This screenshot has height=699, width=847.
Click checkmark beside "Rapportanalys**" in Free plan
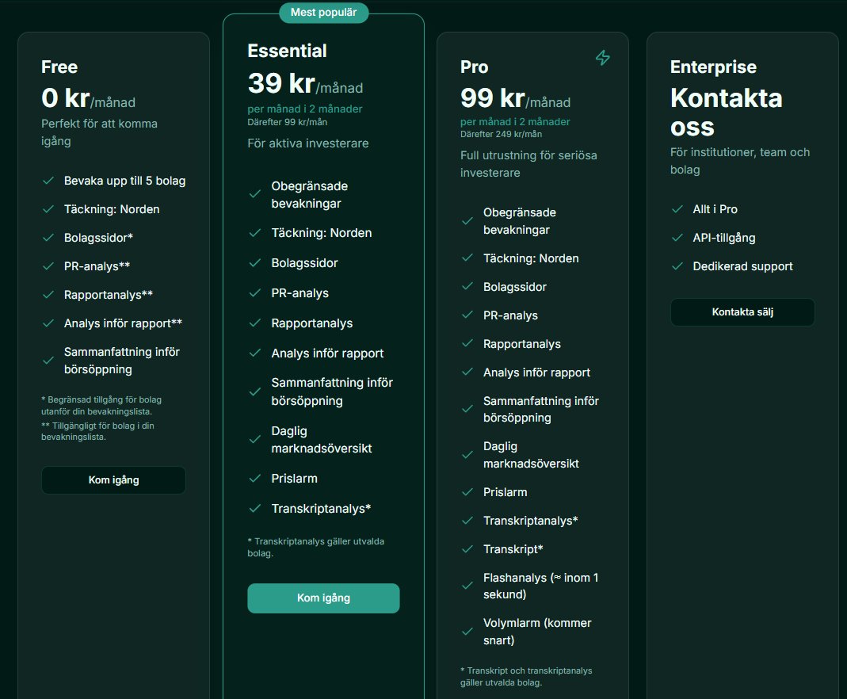click(48, 295)
